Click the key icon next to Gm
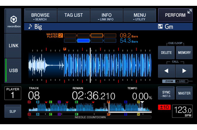197x130 pixels. click(160, 27)
